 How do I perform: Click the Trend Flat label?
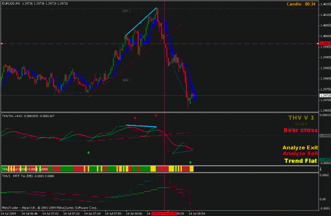(x=301, y=161)
